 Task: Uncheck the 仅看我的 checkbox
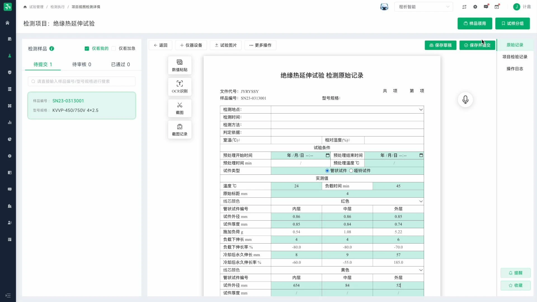[87, 48]
